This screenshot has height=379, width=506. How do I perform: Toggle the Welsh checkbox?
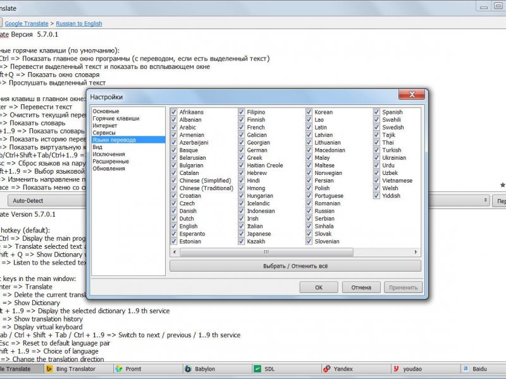pos(376,188)
